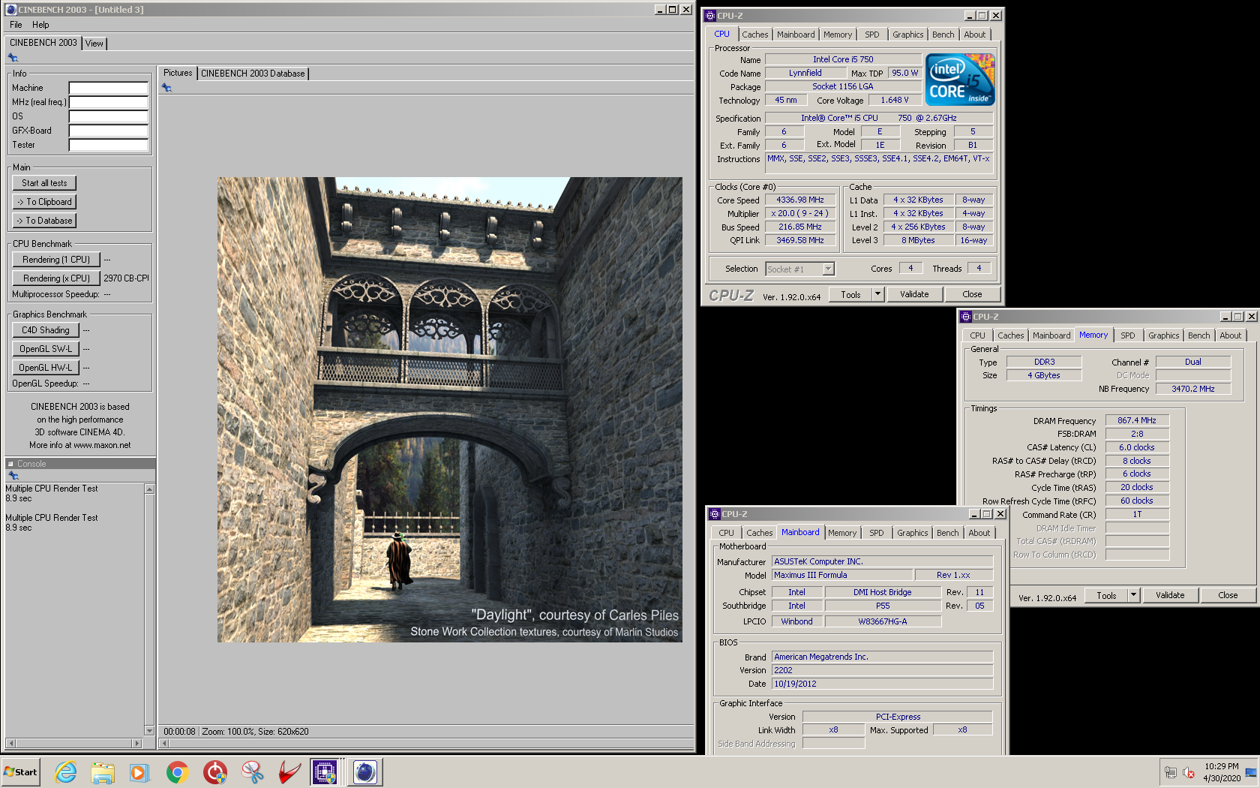Viewport: 1260px width, 788px height.
Task: Click the To Clipboard button
Action: click(x=44, y=202)
